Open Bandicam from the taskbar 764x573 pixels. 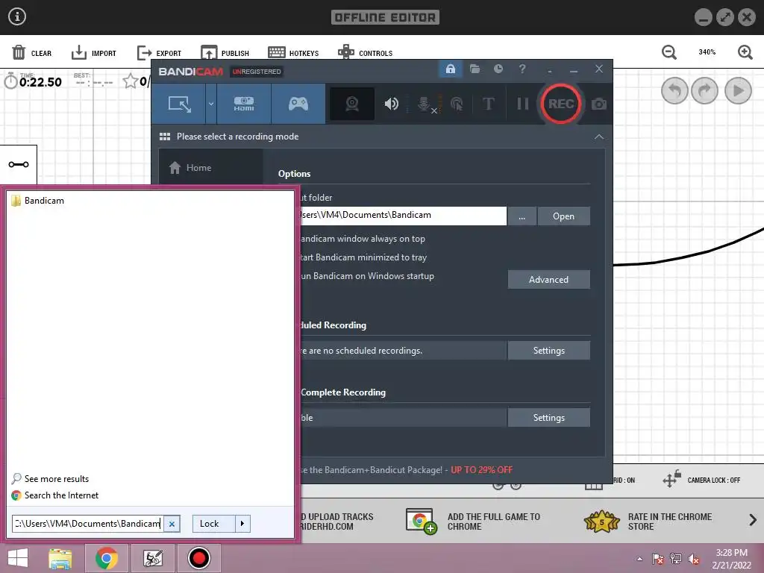click(x=198, y=558)
